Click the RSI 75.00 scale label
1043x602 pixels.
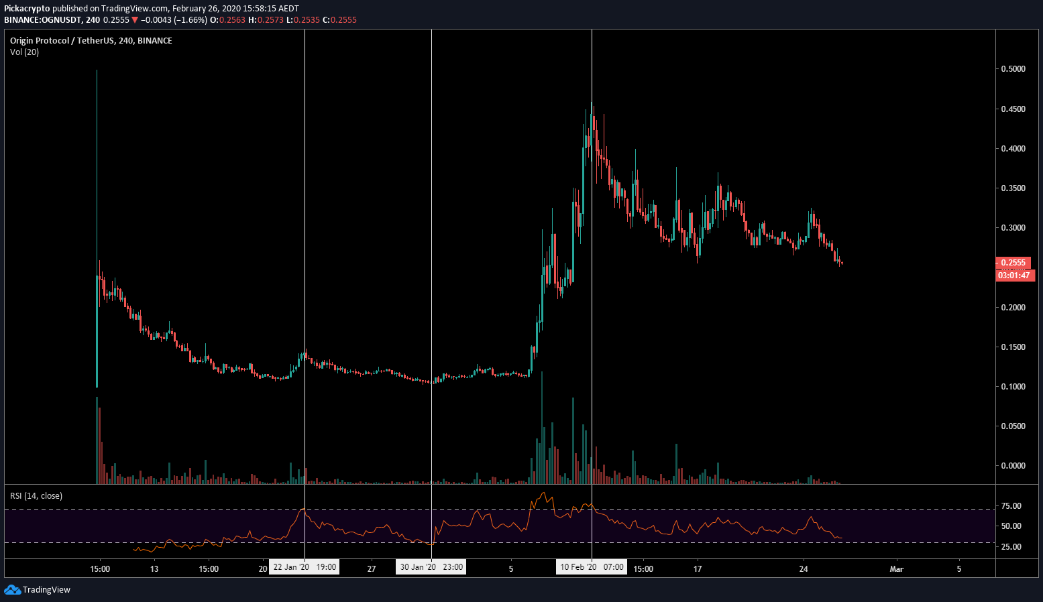(x=1011, y=506)
